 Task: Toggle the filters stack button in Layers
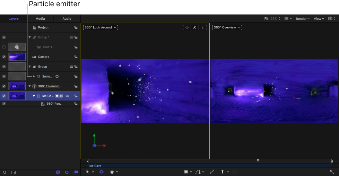tap(76, 172)
